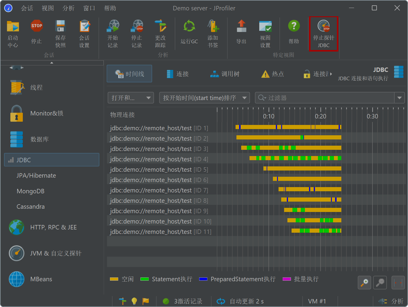Click VM #1 in the status bar
Screen dimensions: 408x307
click(x=317, y=301)
